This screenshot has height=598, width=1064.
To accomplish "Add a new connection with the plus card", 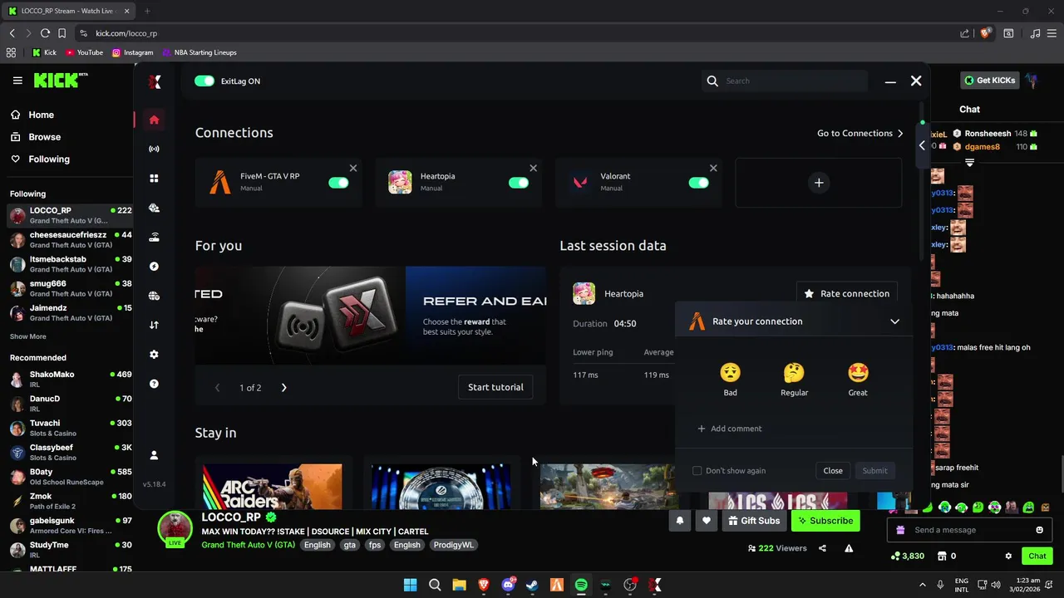I will tap(819, 183).
